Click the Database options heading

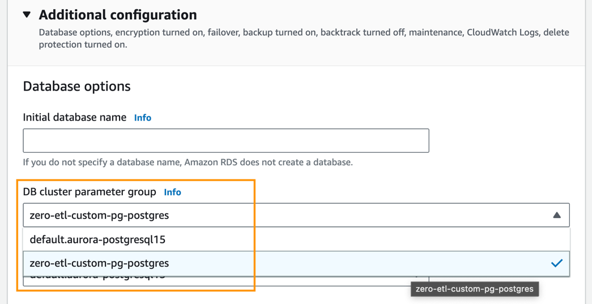pos(76,87)
